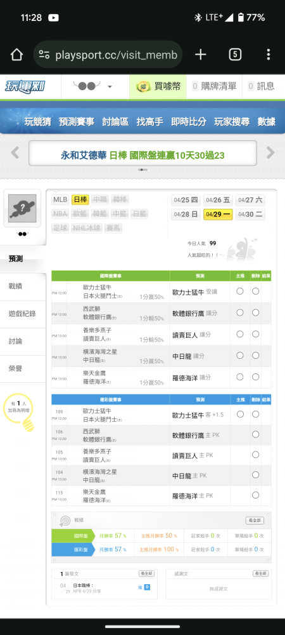Open the tab switcher showing 5 tabs
285x635 pixels.
235,55
